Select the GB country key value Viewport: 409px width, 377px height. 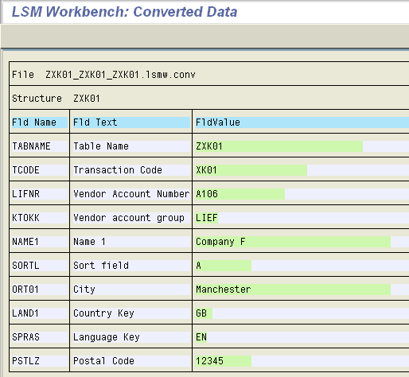tap(204, 313)
